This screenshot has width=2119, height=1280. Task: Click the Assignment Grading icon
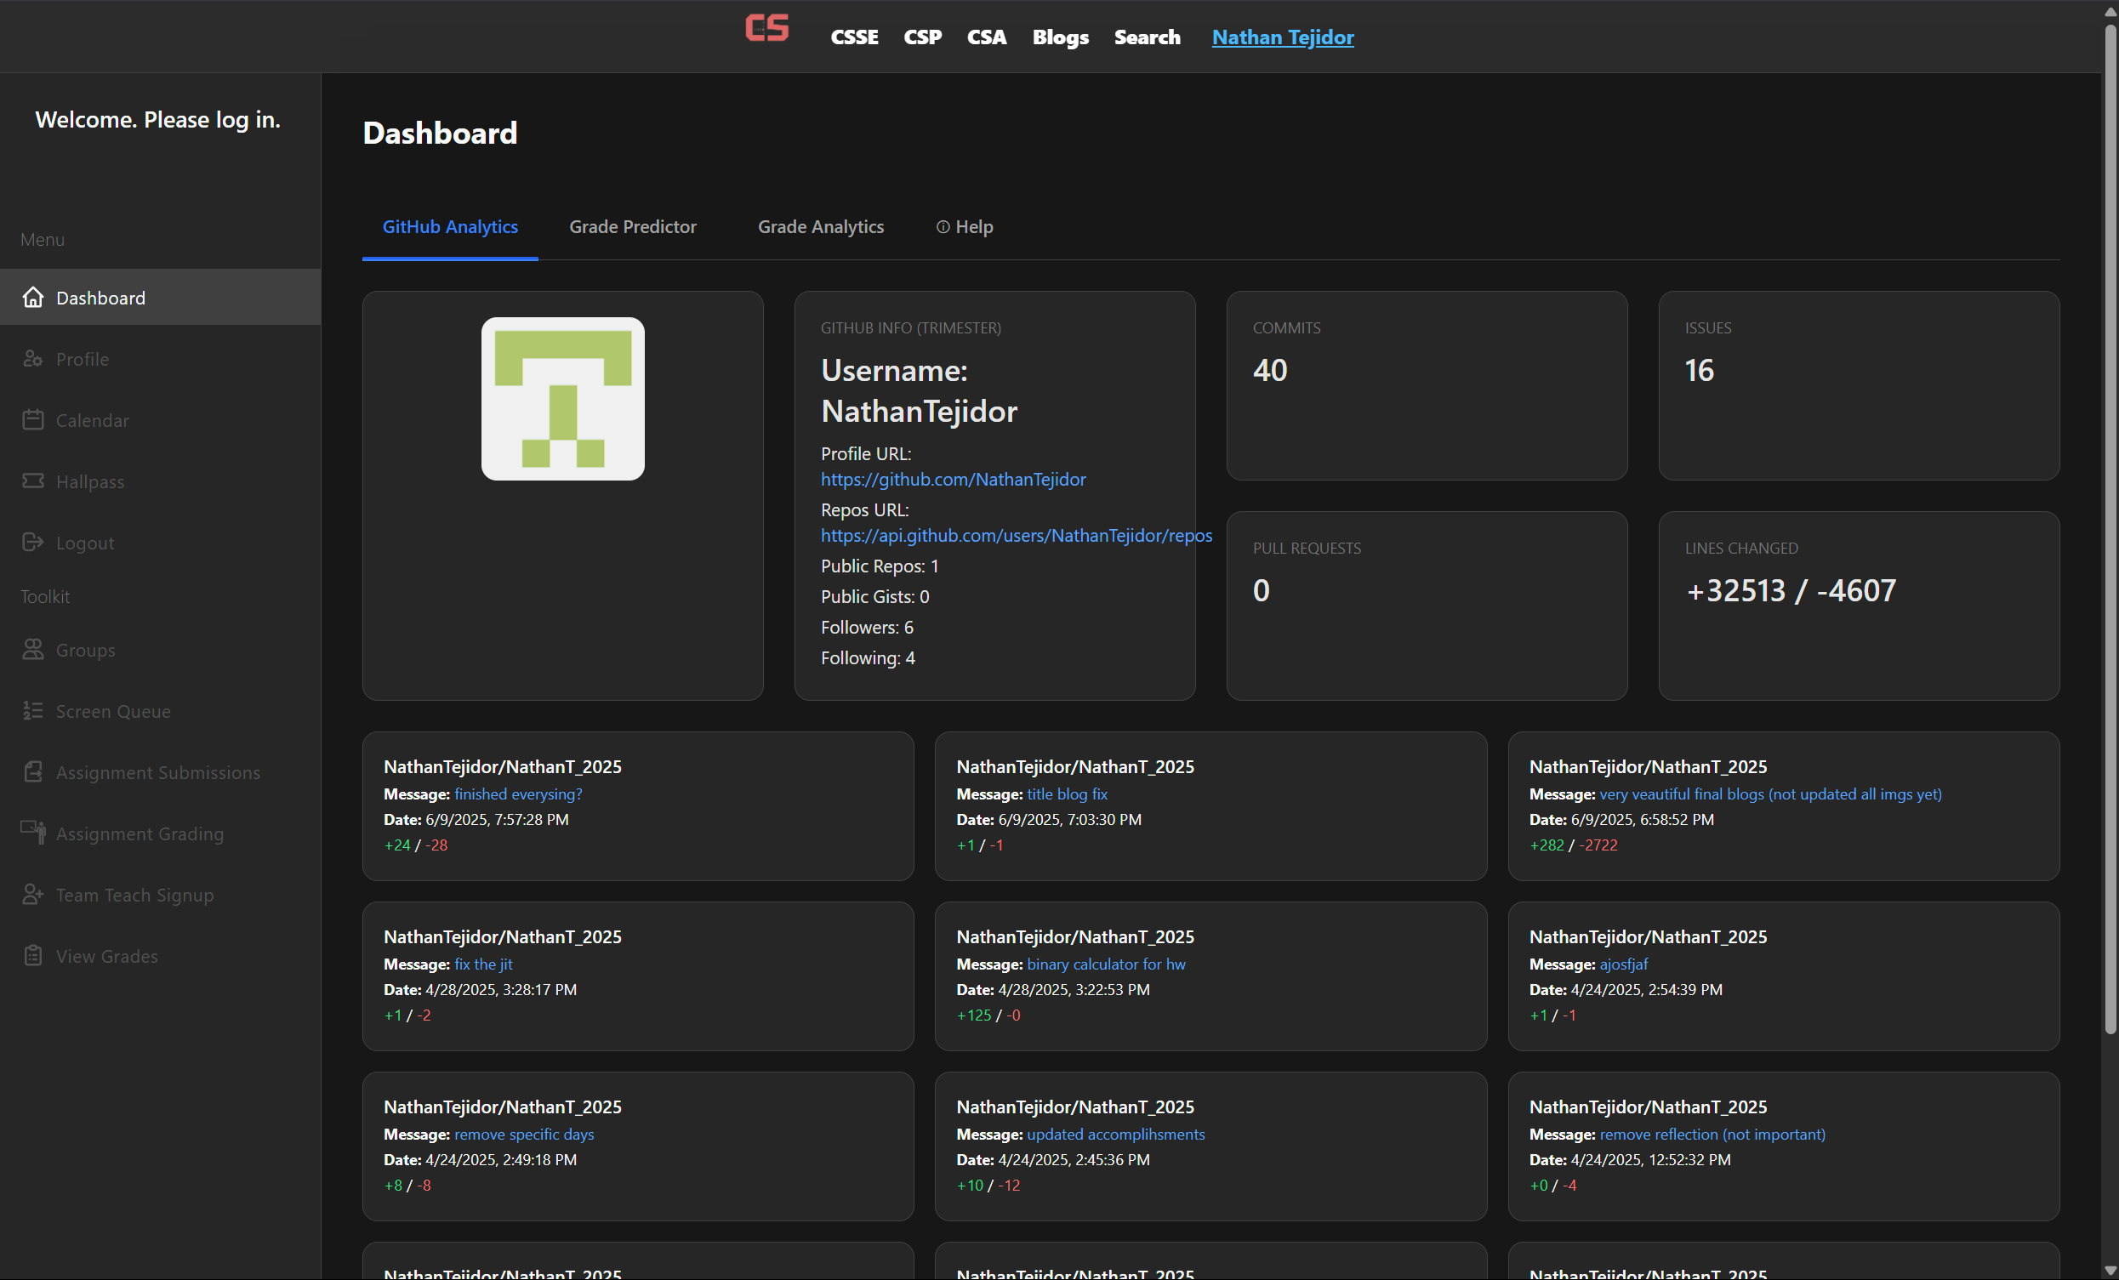[32, 833]
